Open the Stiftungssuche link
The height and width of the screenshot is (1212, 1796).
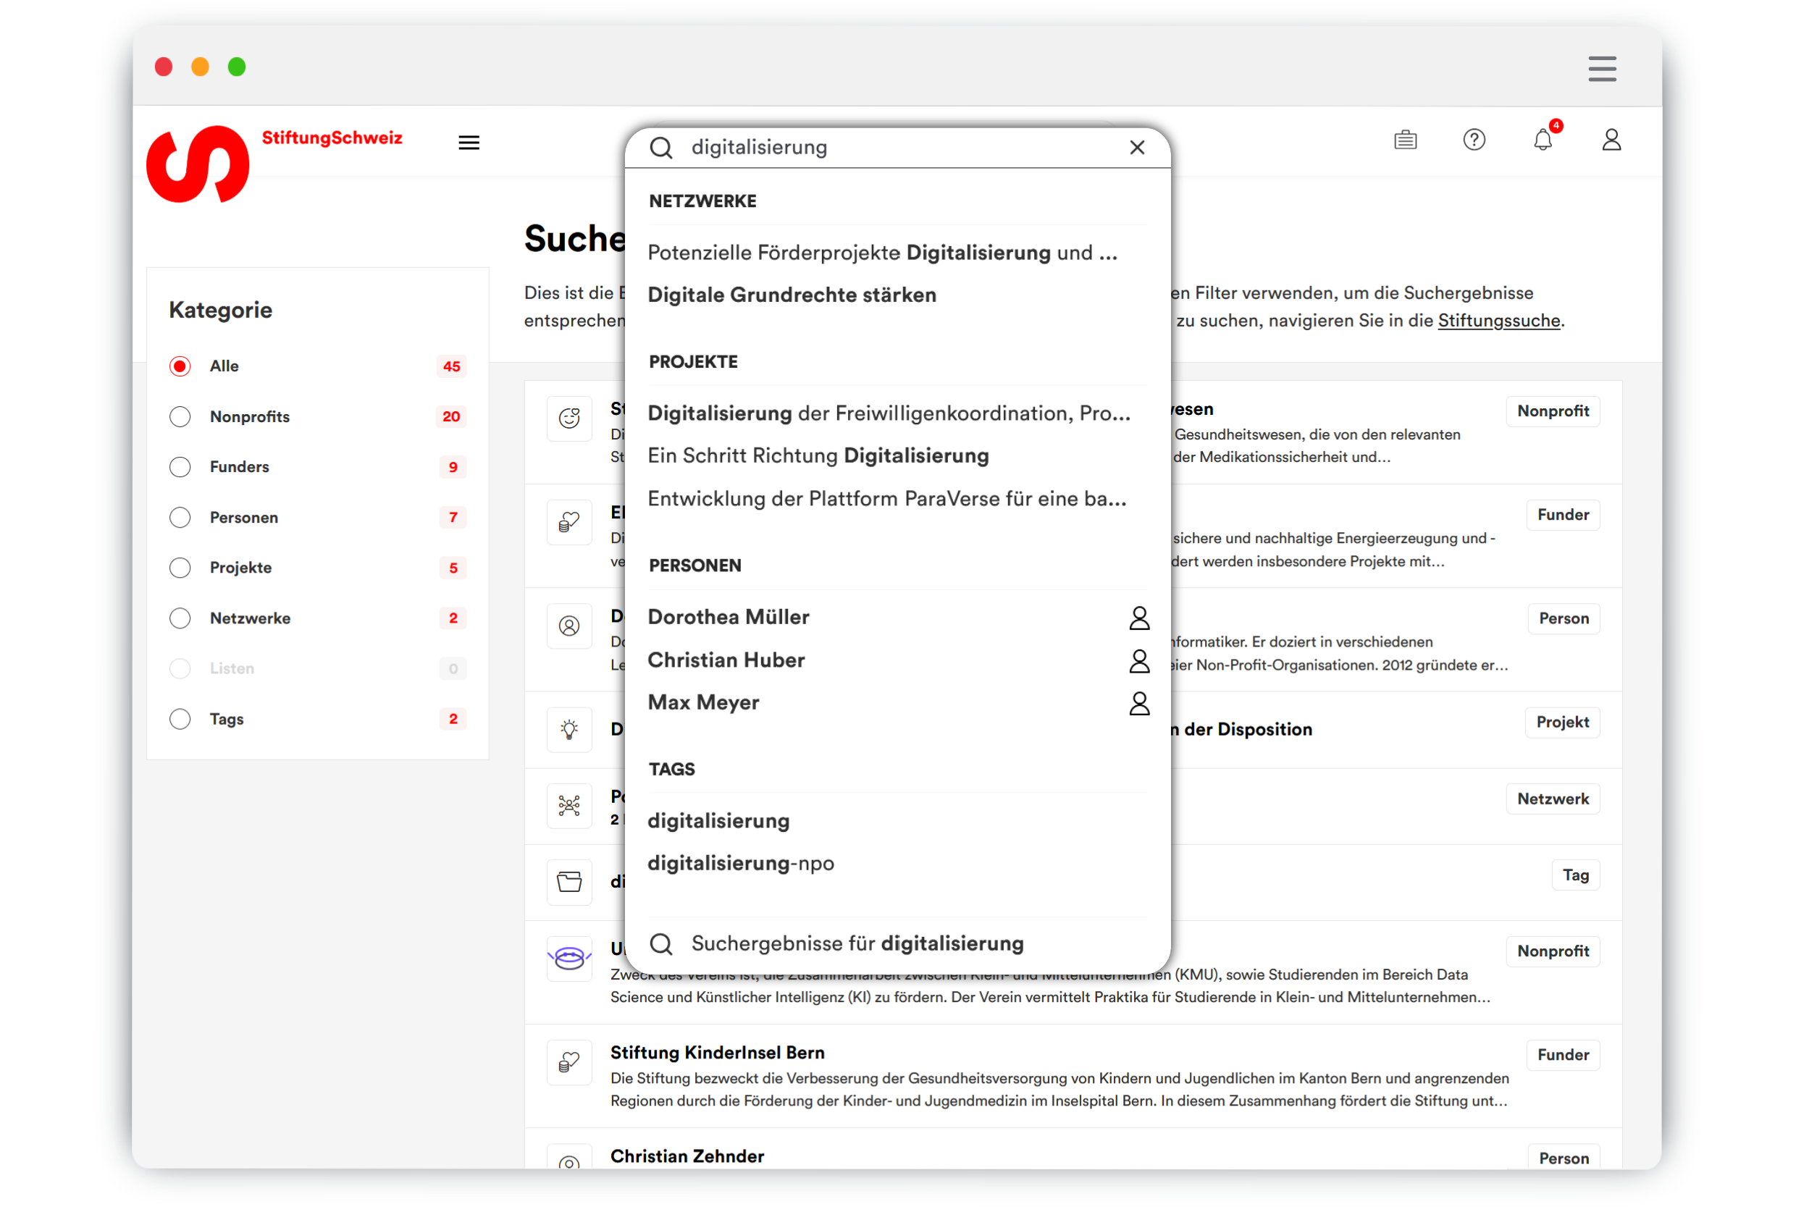[x=1498, y=321]
